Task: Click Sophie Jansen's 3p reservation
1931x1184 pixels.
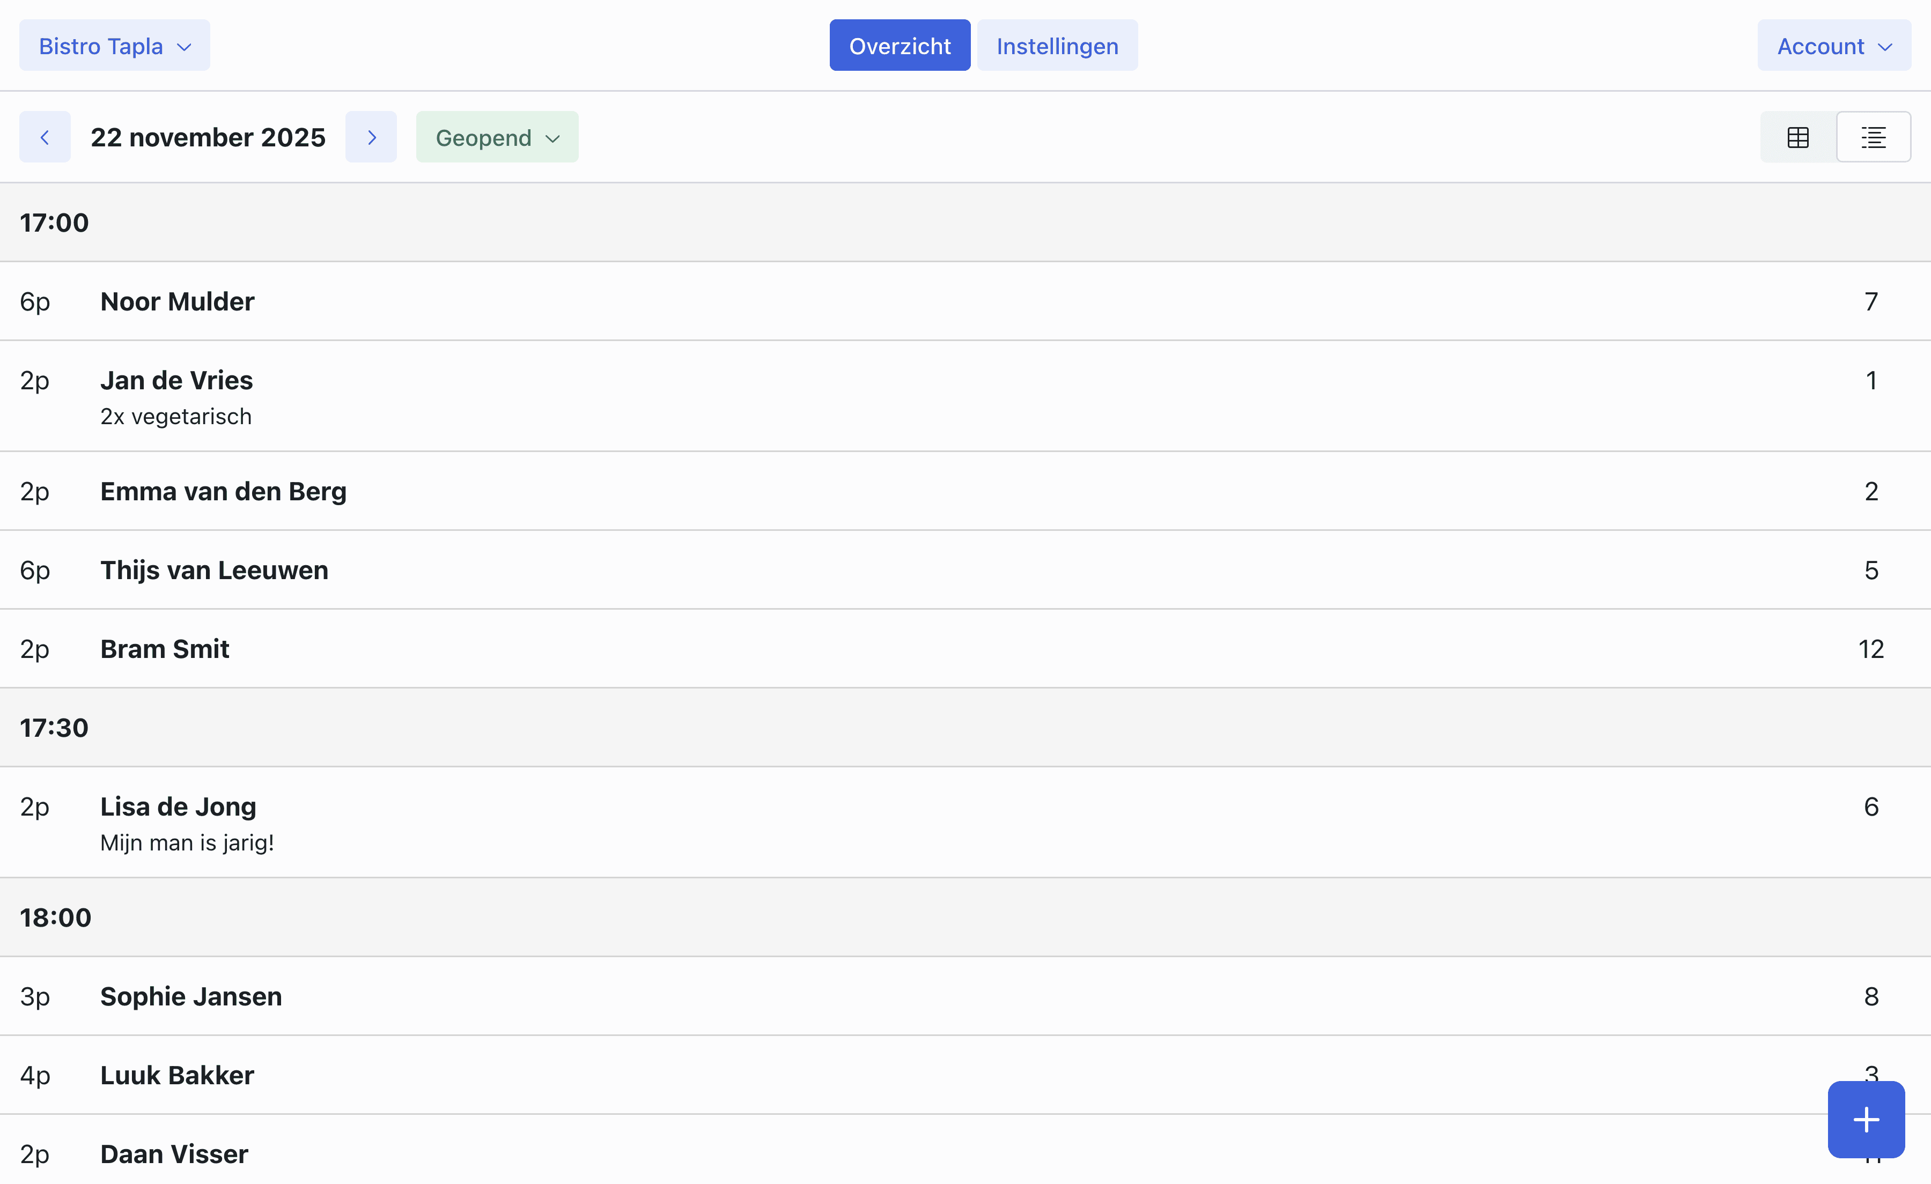Action: click(190, 997)
